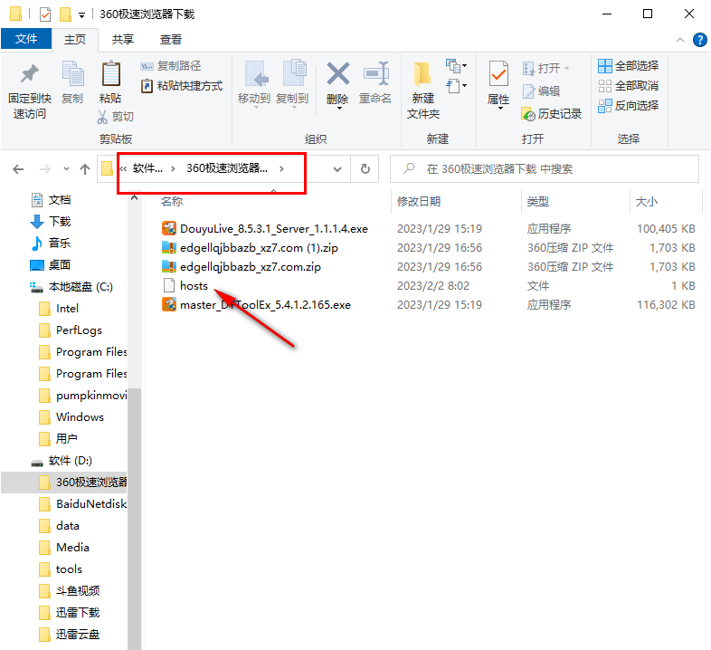Select master_DYToolEx_5.4.1.2.165.exe file

tap(265, 305)
